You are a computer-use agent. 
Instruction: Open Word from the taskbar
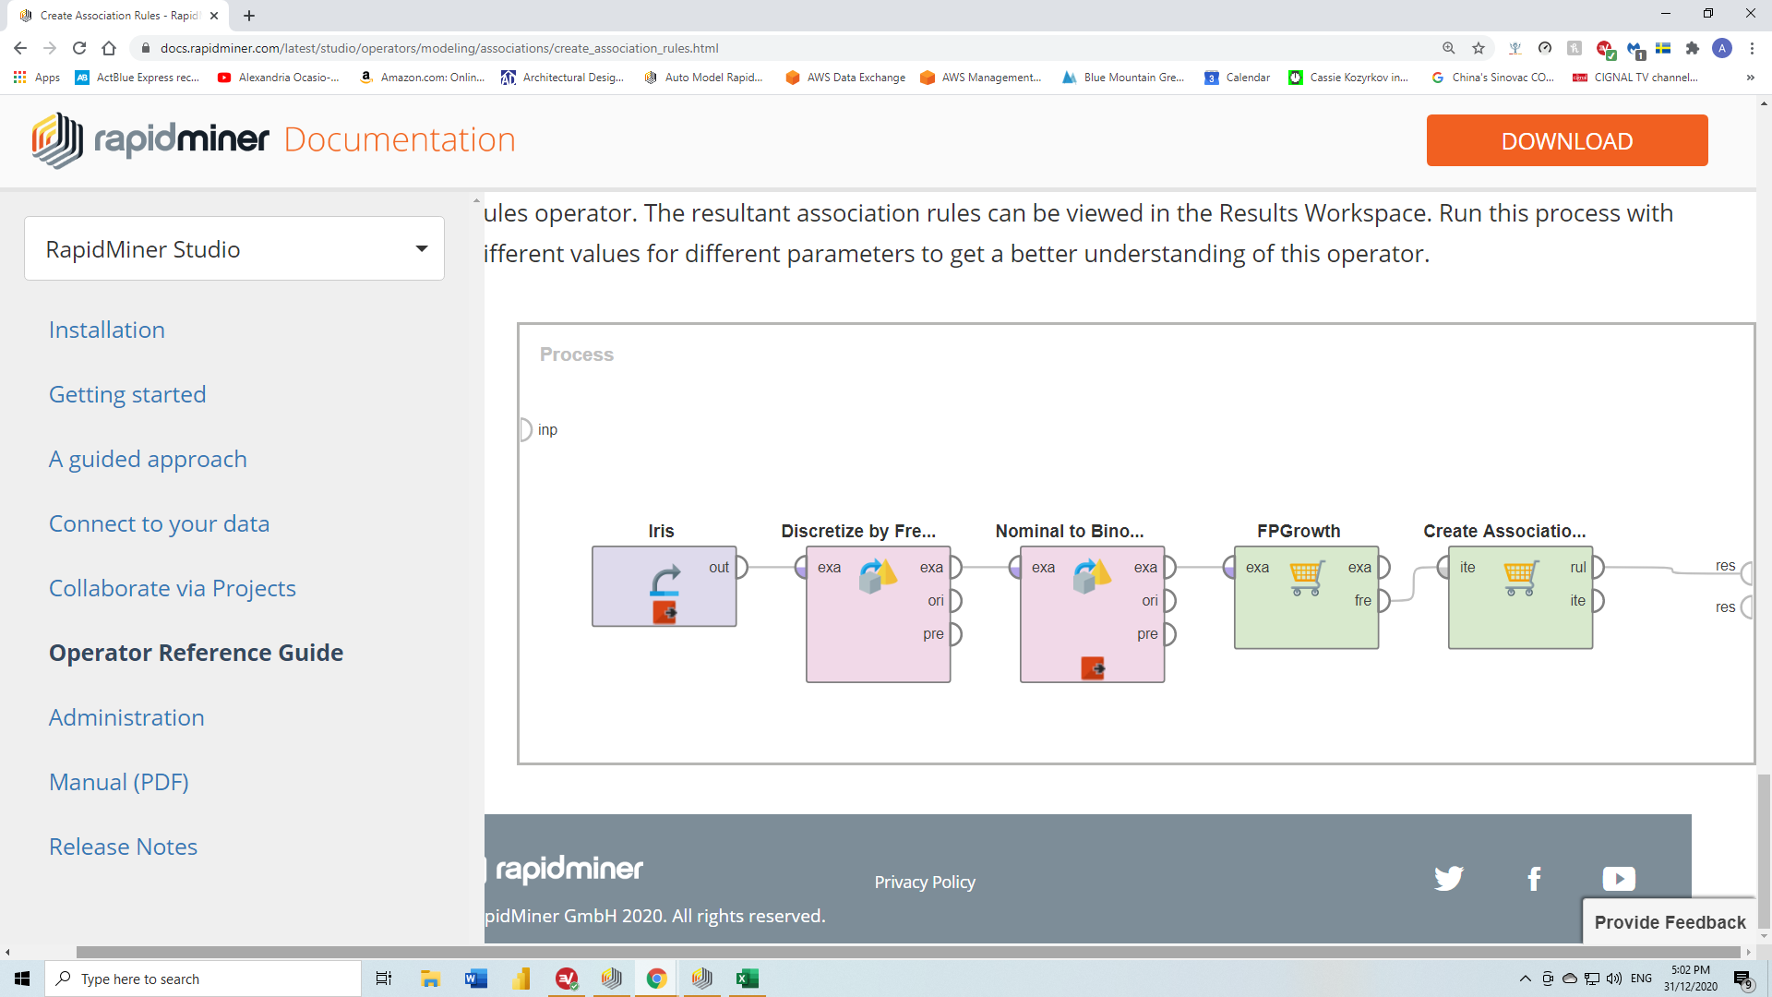tap(476, 979)
